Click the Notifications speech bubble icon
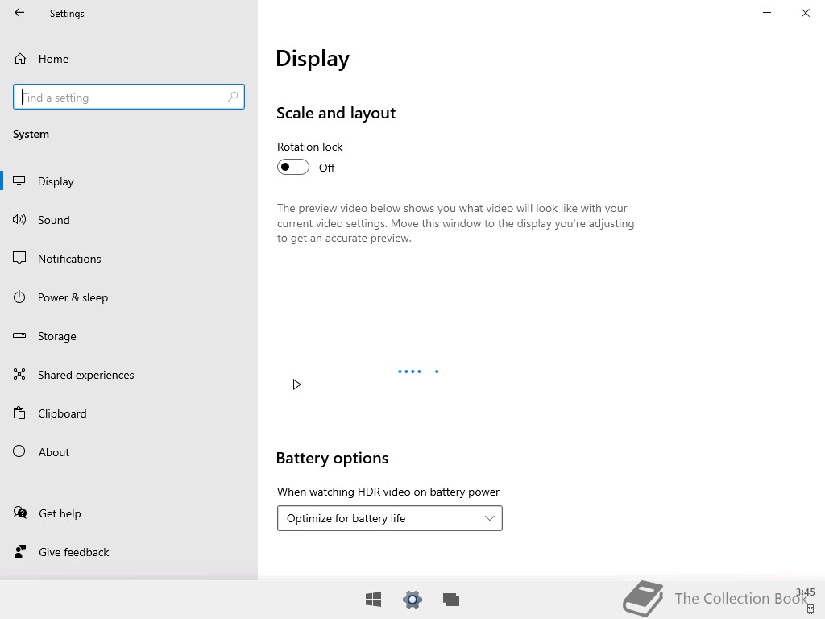The width and height of the screenshot is (825, 619). (19, 258)
